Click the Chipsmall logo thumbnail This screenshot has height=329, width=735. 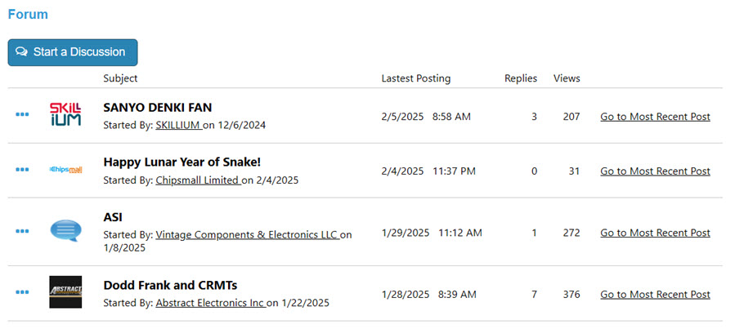[65, 170]
